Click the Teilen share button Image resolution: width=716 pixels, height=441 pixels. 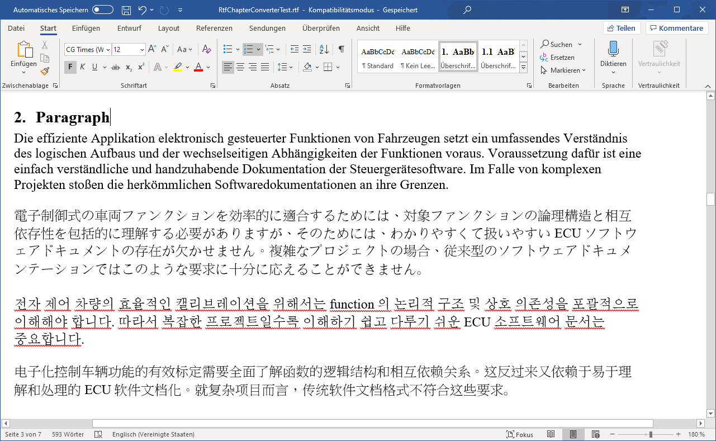click(622, 28)
